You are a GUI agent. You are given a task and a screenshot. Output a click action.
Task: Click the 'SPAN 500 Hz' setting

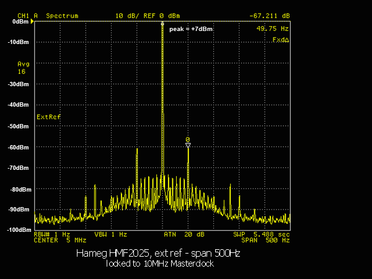pyautogui.click(x=266, y=240)
